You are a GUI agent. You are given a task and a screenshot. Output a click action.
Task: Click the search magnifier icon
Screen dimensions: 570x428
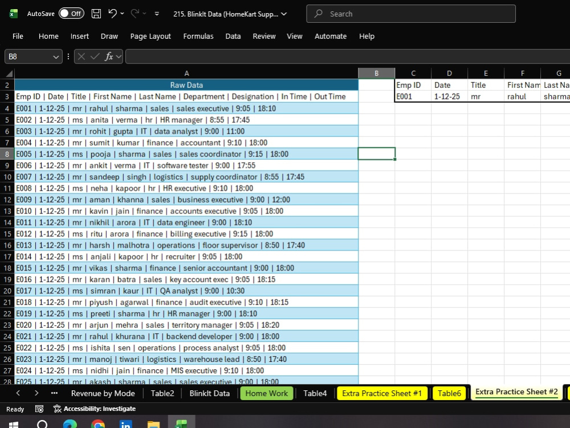pyautogui.click(x=319, y=14)
